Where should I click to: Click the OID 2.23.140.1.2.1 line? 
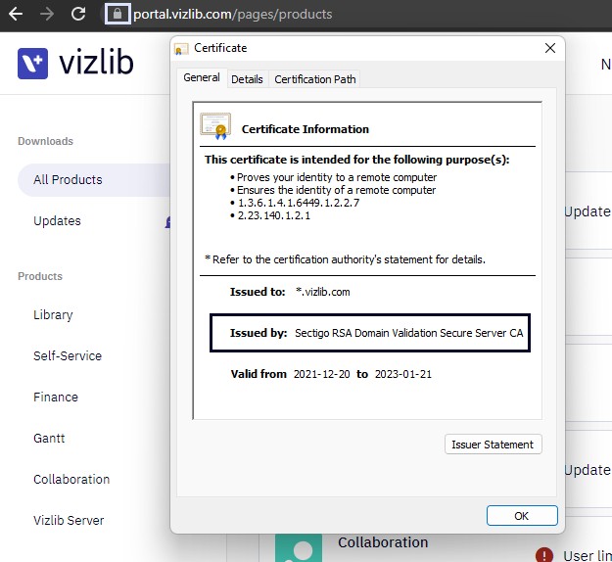(x=274, y=215)
